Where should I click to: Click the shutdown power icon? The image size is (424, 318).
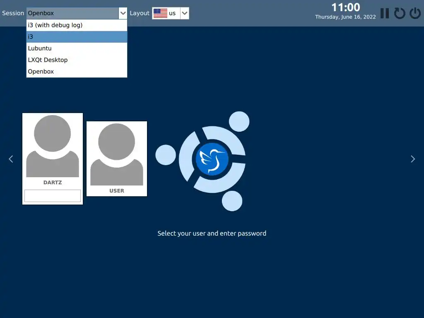[x=415, y=13]
